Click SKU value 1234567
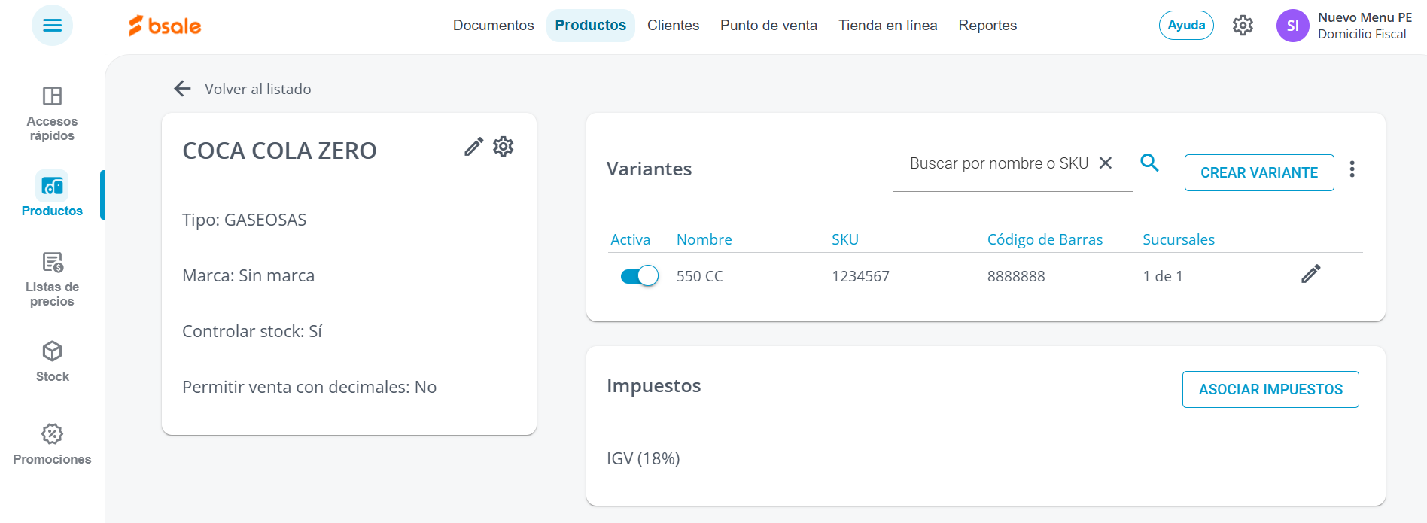This screenshot has height=523, width=1427. (x=860, y=276)
